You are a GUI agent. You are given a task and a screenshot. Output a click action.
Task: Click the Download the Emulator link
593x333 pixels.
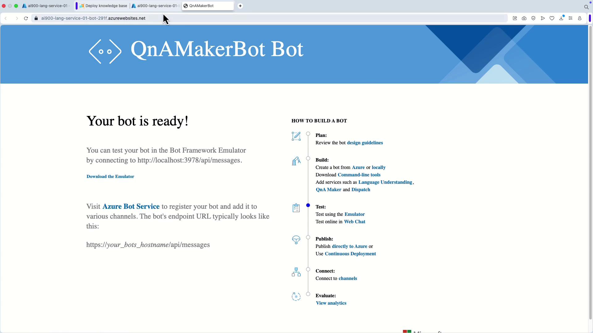pyautogui.click(x=110, y=176)
